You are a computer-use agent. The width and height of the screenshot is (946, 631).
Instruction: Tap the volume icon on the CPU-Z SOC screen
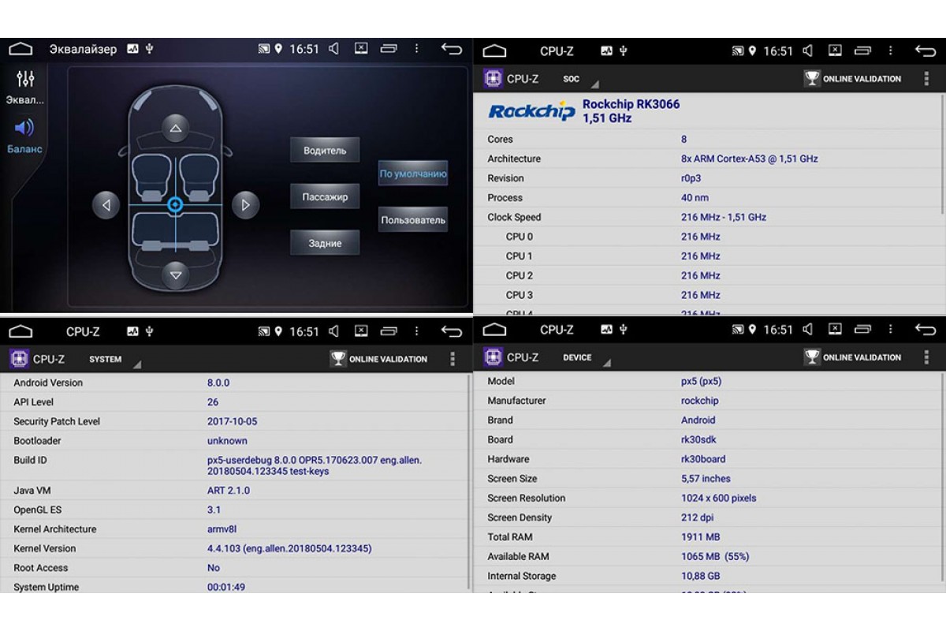(807, 50)
